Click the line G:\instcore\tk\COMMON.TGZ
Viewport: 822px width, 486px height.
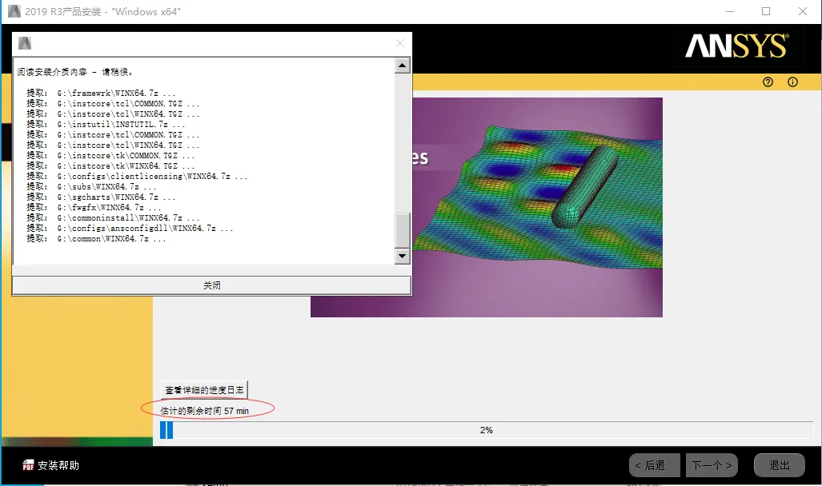pos(110,155)
